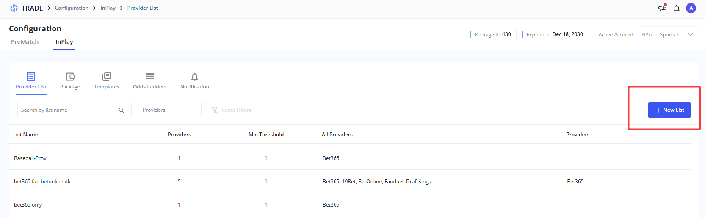The width and height of the screenshot is (705, 218).
Task: Select the InPlay tab
Action: (64, 42)
